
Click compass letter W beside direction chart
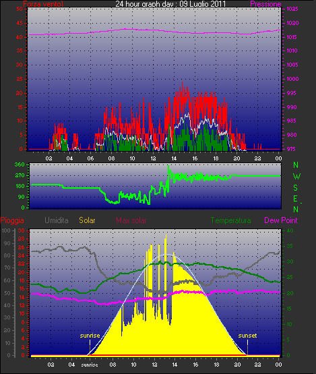pyautogui.click(x=296, y=177)
